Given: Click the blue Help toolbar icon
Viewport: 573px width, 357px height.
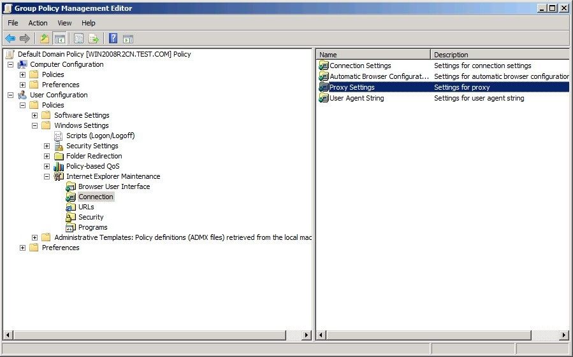Looking at the screenshot, I should click(113, 38).
